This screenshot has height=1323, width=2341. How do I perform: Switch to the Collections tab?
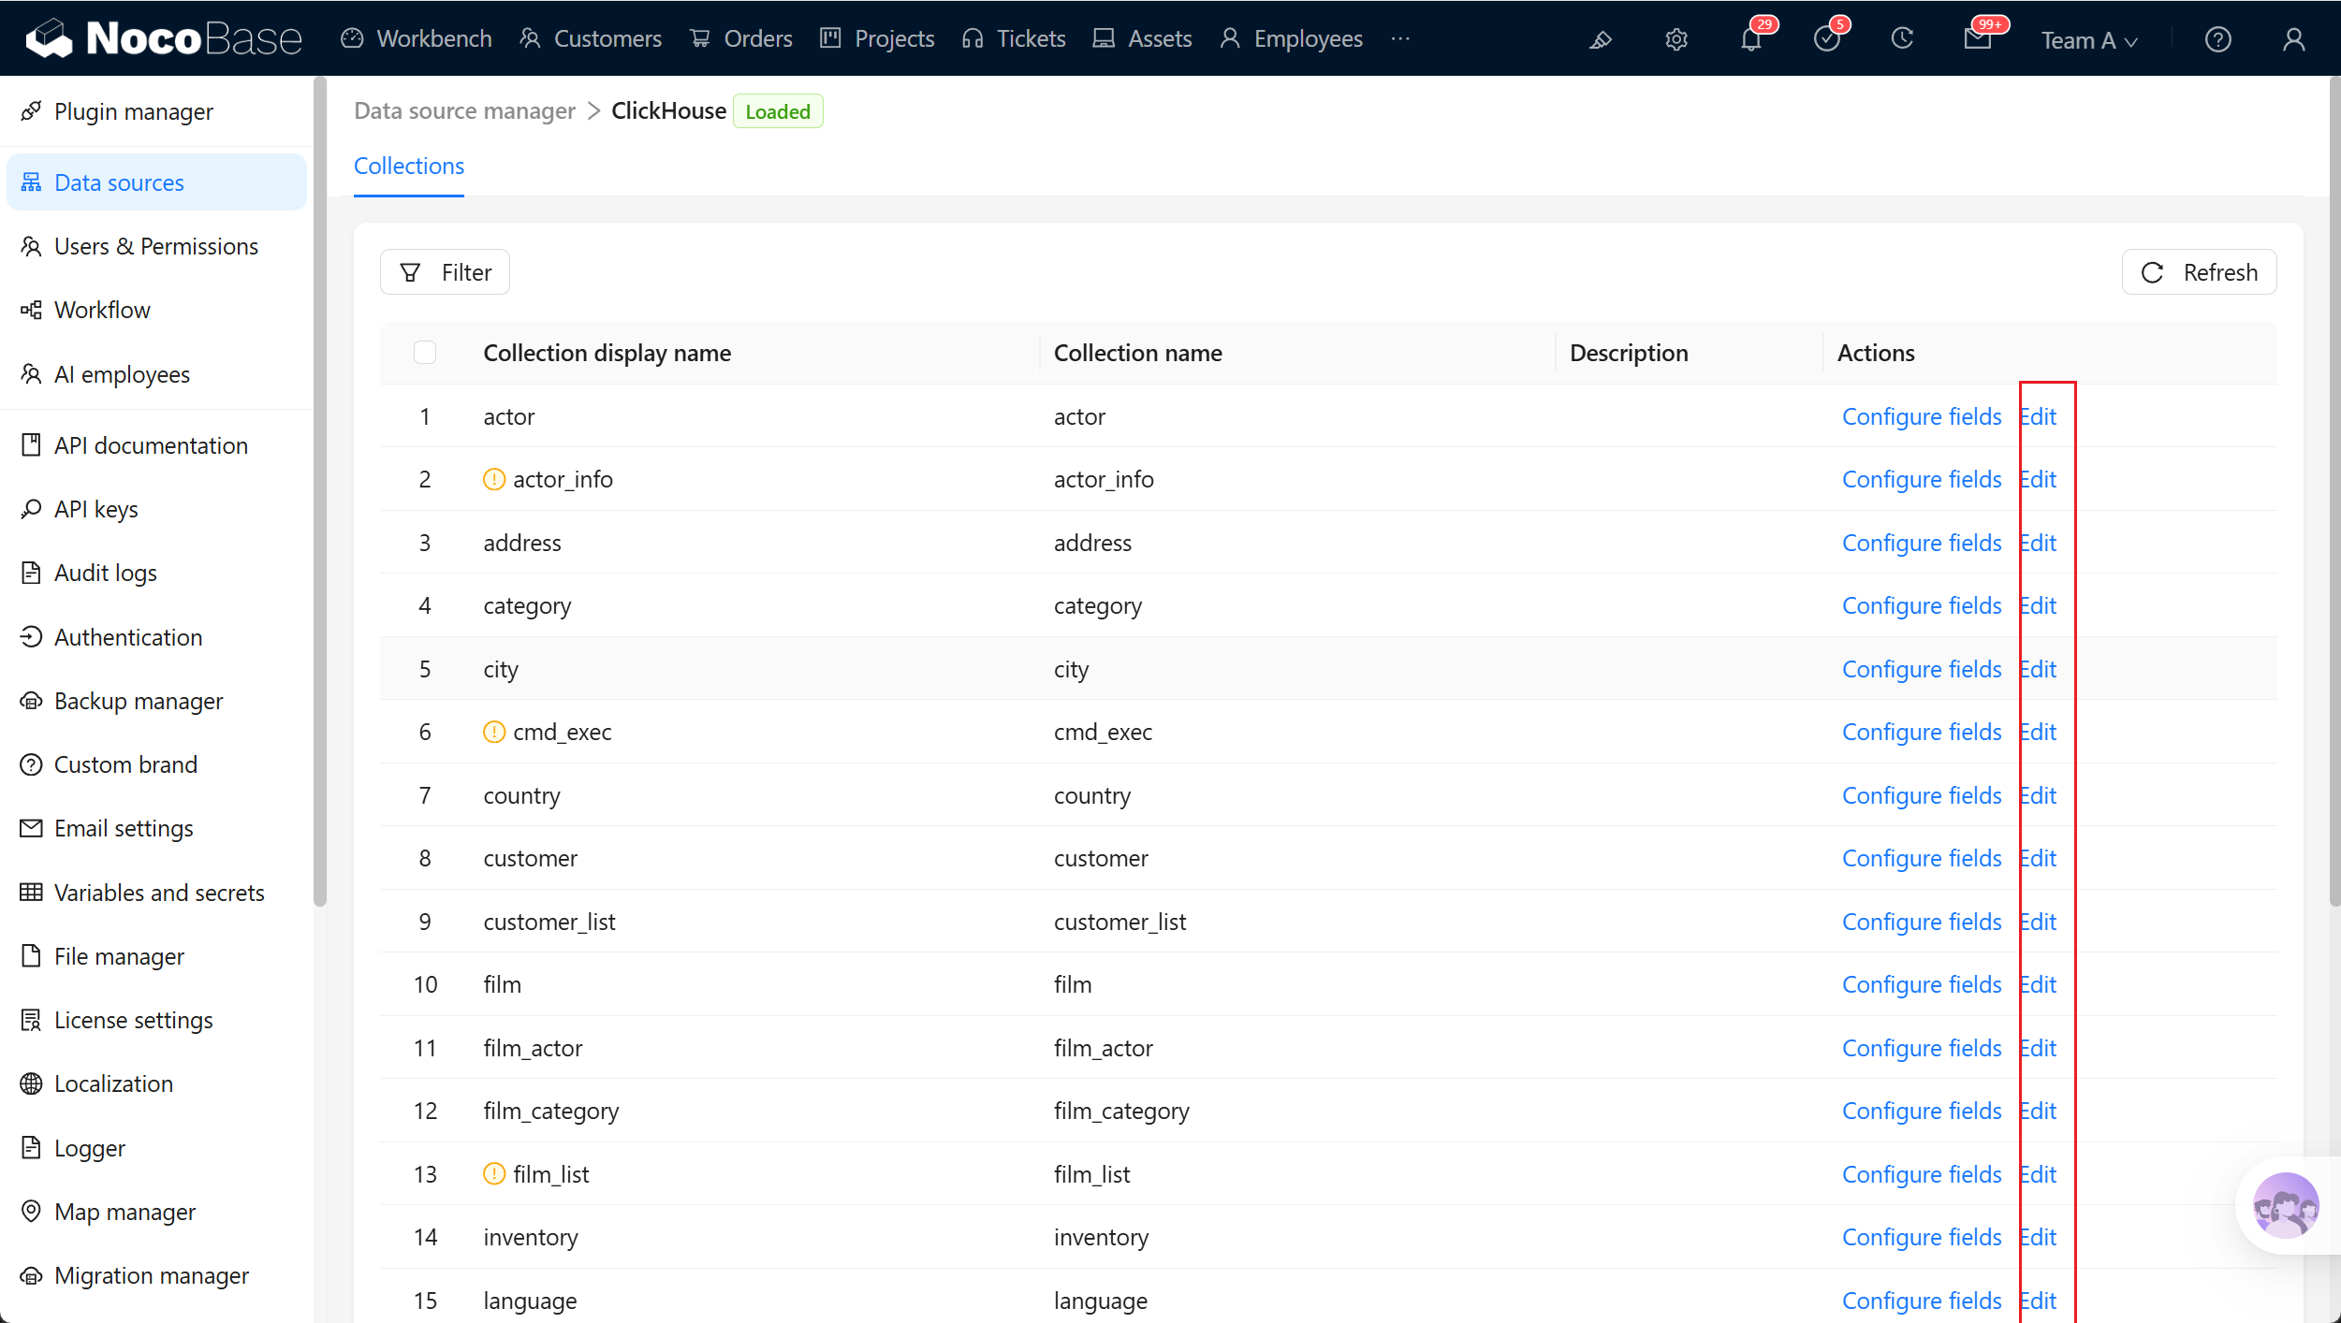[x=409, y=166]
